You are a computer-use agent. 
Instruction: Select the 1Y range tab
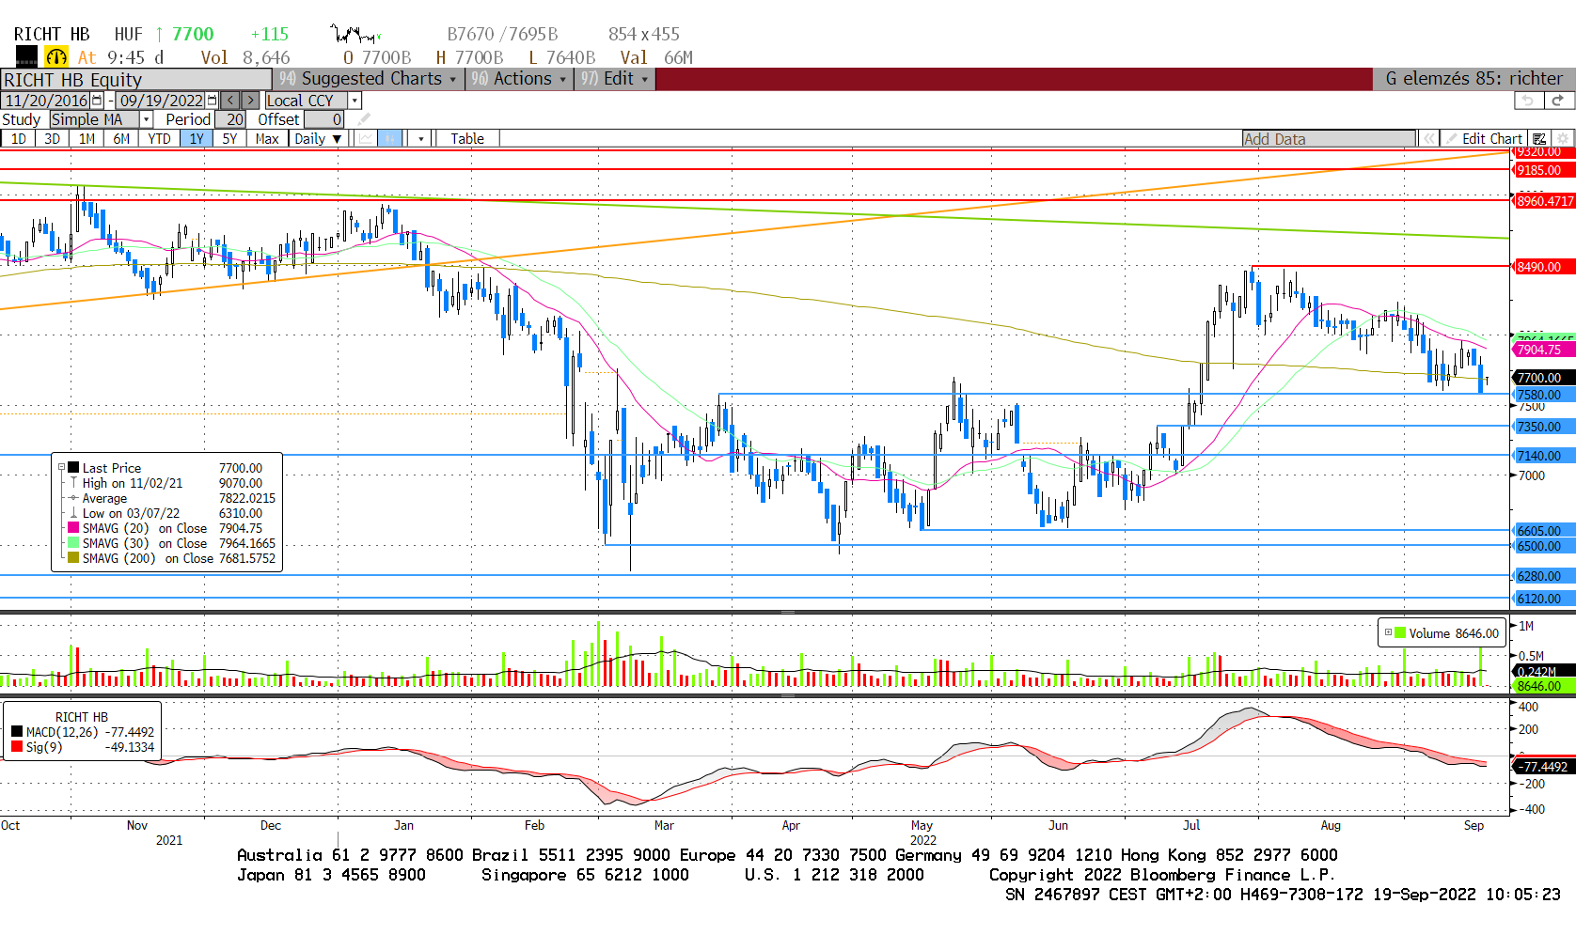coord(197,139)
